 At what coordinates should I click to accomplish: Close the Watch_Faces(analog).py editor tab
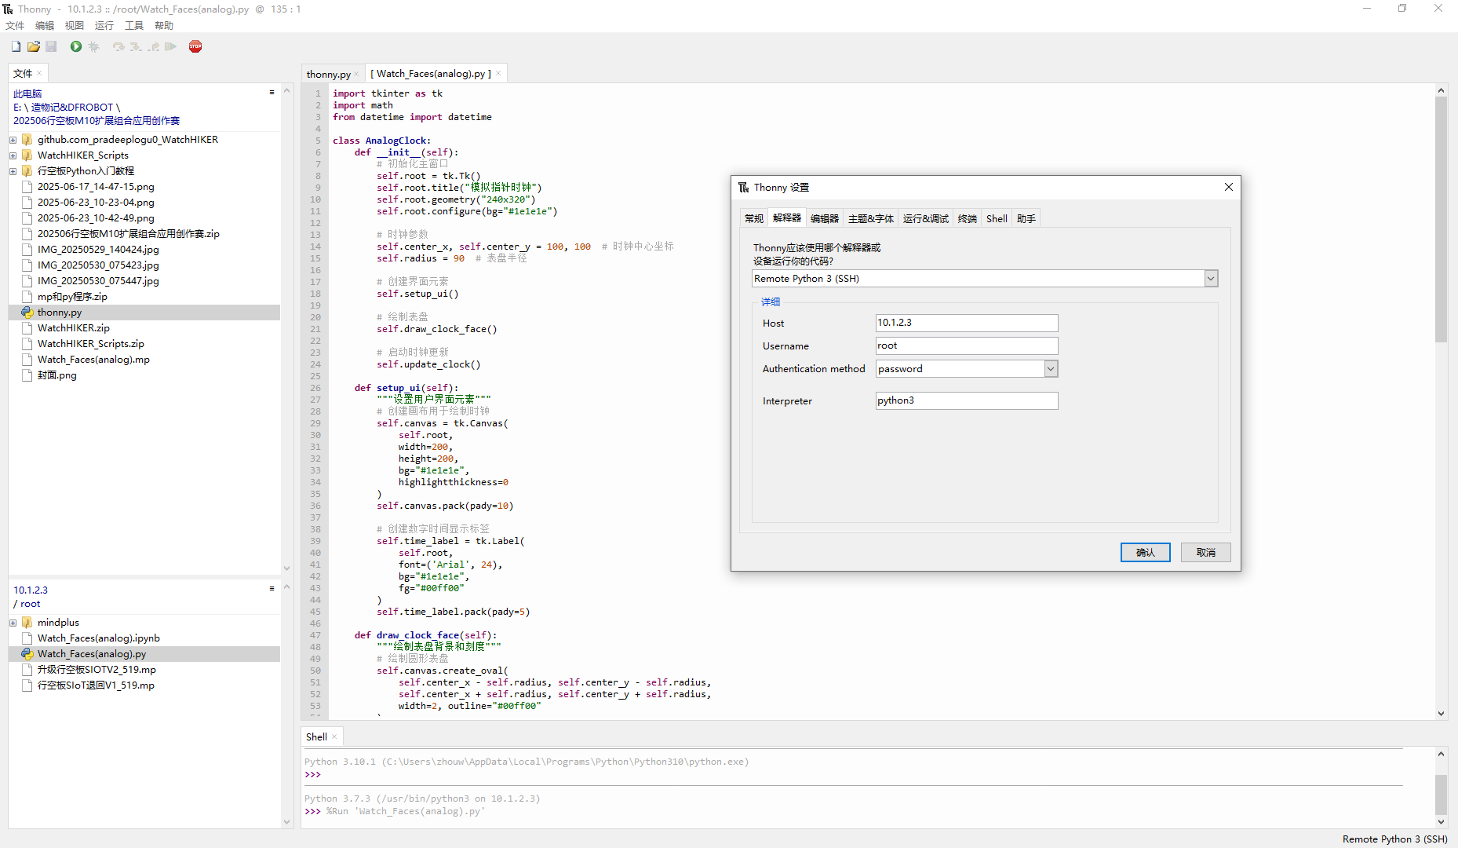coord(498,74)
